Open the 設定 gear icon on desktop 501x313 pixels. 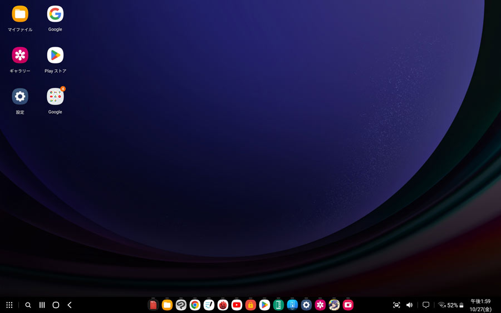pyautogui.click(x=20, y=96)
